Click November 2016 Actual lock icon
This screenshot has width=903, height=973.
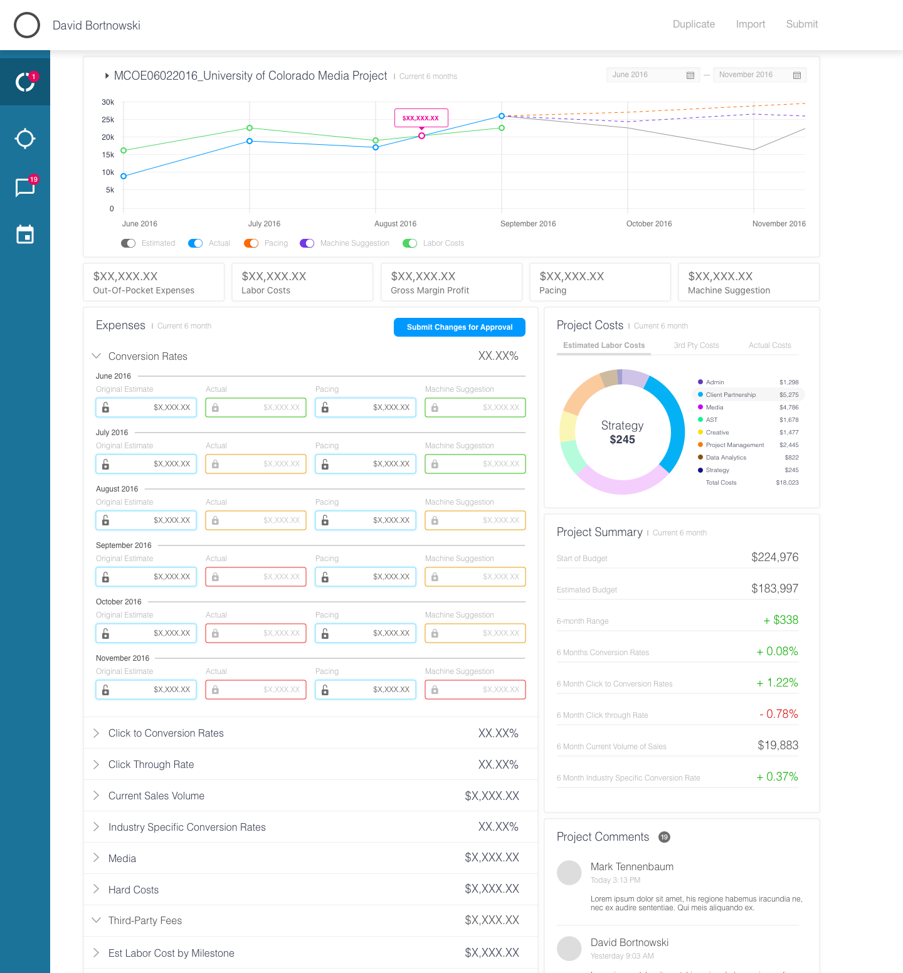click(x=215, y=690)
